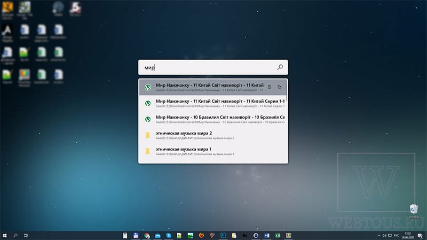
Task: Open Task View from the taskbar
Action: tap(26, 235)
